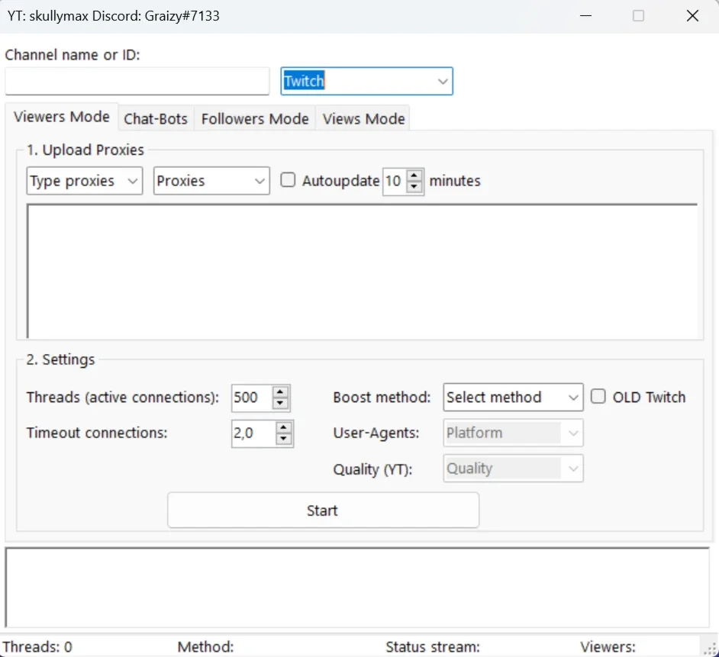Focus the Channel name or ID field
The image size is (719, 657).
(137, 81)
